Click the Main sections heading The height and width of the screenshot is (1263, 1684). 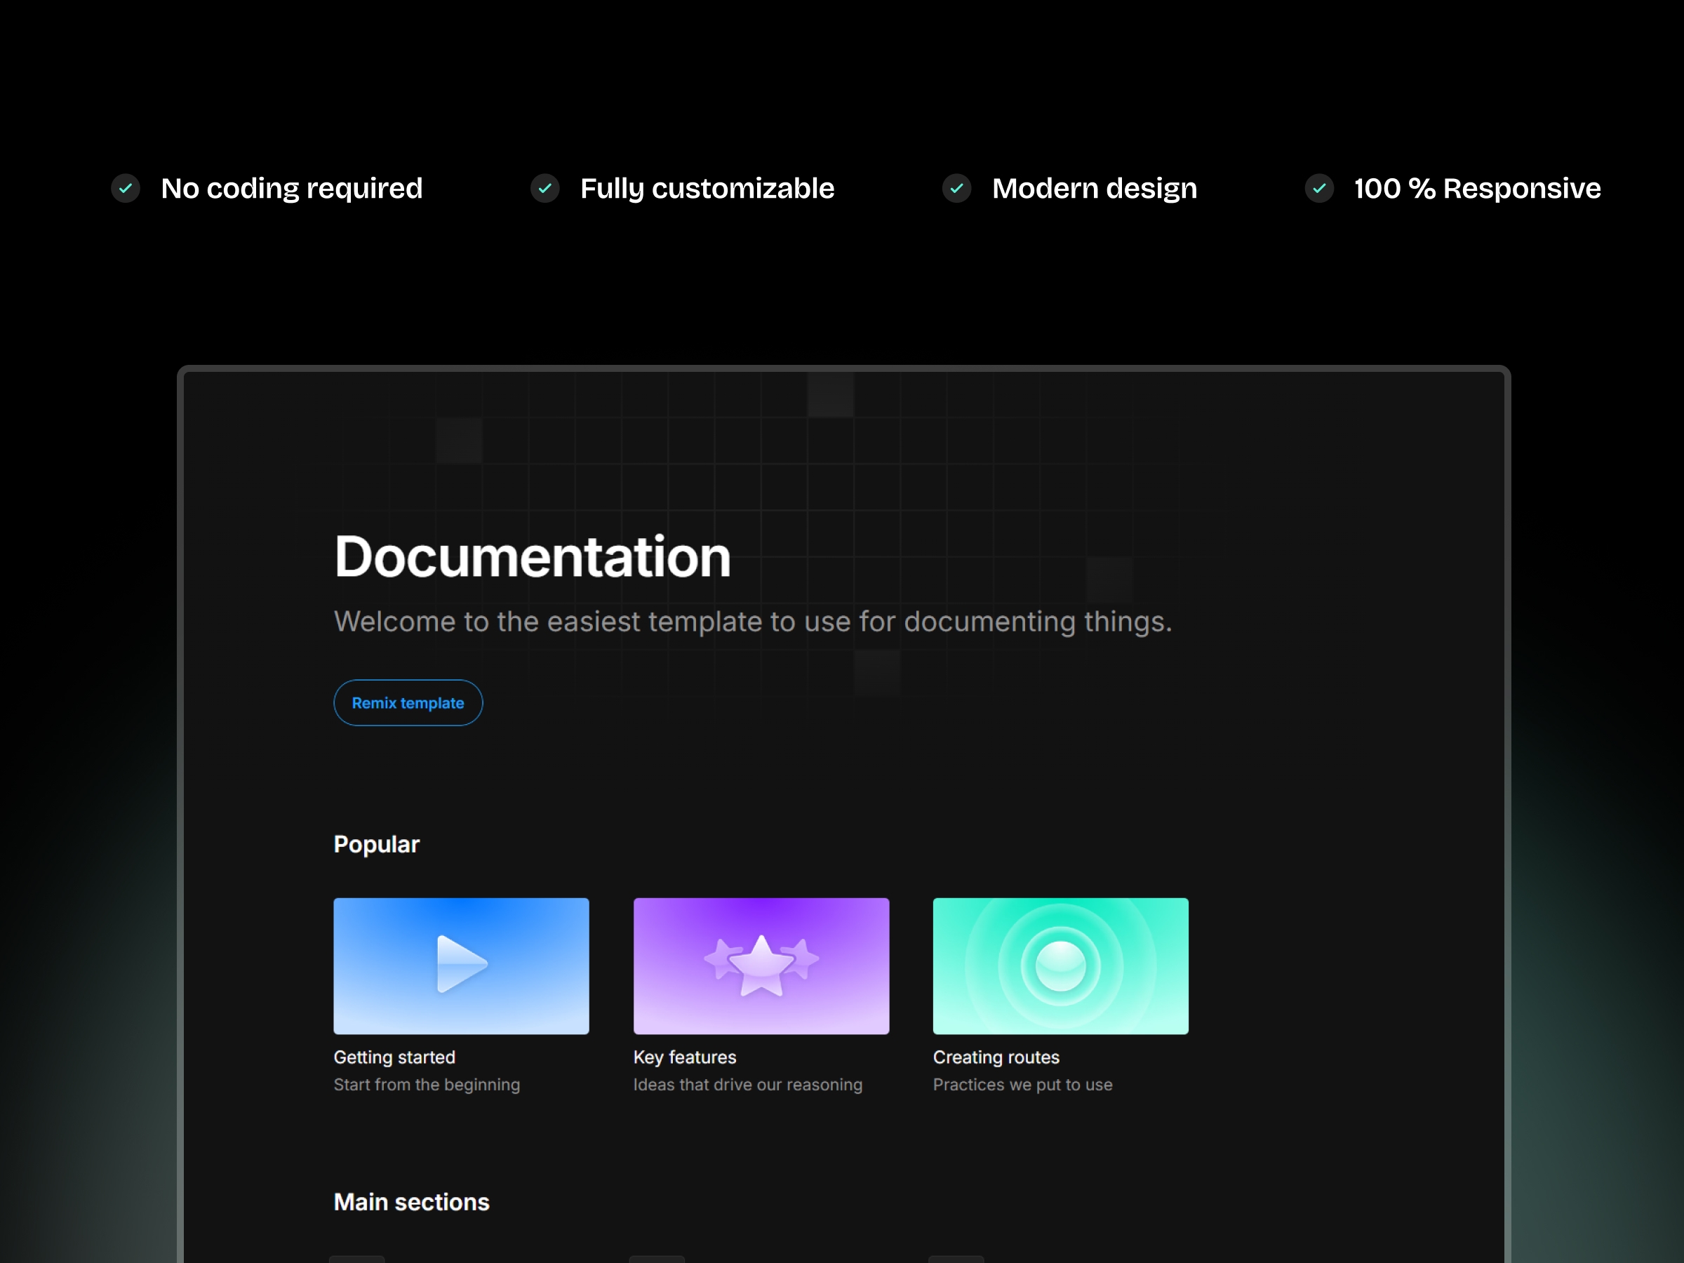pos(411,1201)
